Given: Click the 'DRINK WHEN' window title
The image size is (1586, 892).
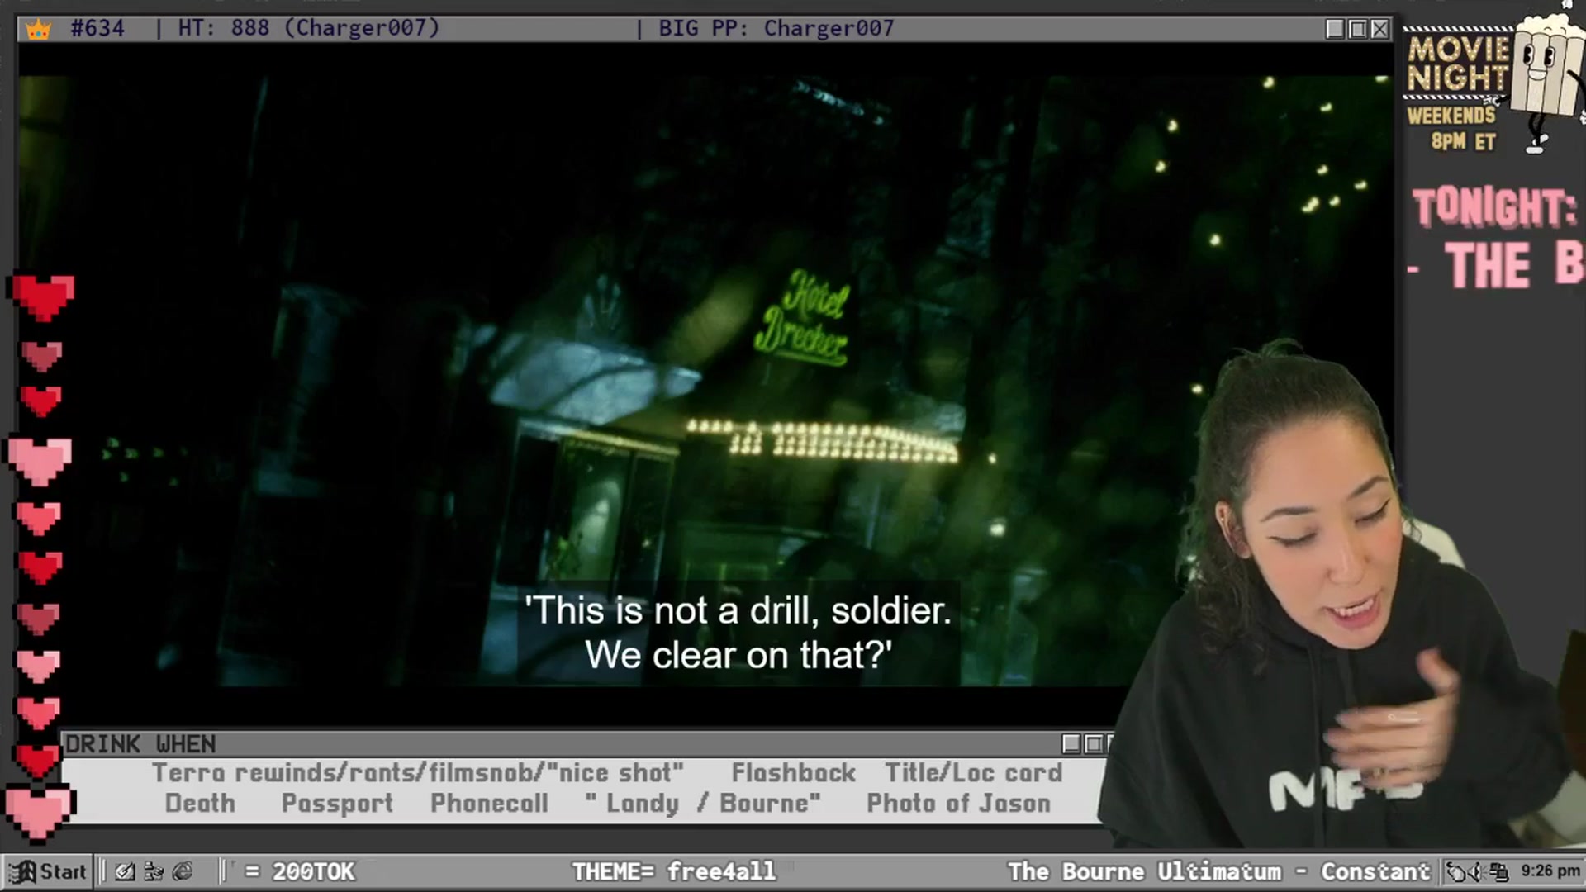Looking at the screenshot, I should 140,744.
